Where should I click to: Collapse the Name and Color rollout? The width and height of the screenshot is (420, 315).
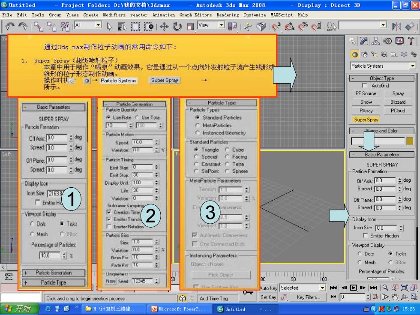(x=382, y=131)
